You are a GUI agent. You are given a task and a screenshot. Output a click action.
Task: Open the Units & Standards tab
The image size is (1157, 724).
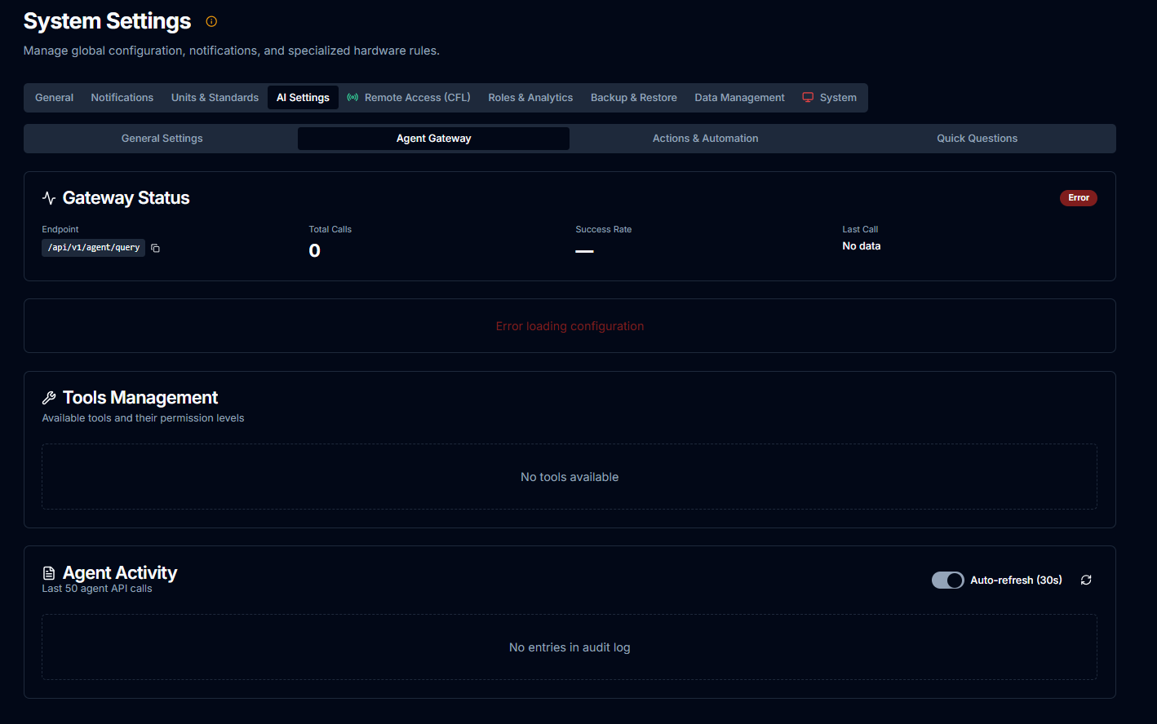215,97
